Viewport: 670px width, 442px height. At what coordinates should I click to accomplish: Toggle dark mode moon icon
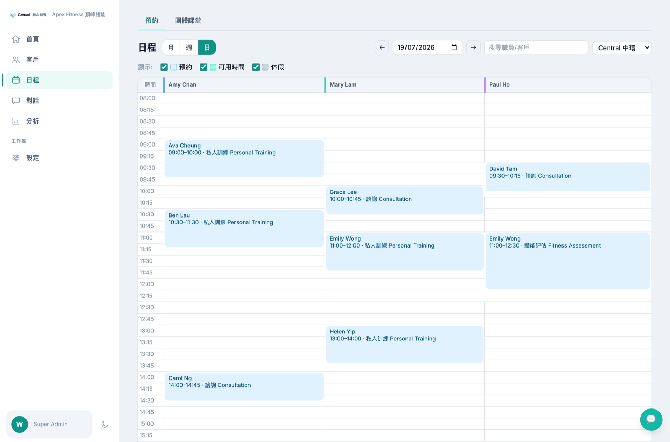pyautogui.click(x=105, y=424)
